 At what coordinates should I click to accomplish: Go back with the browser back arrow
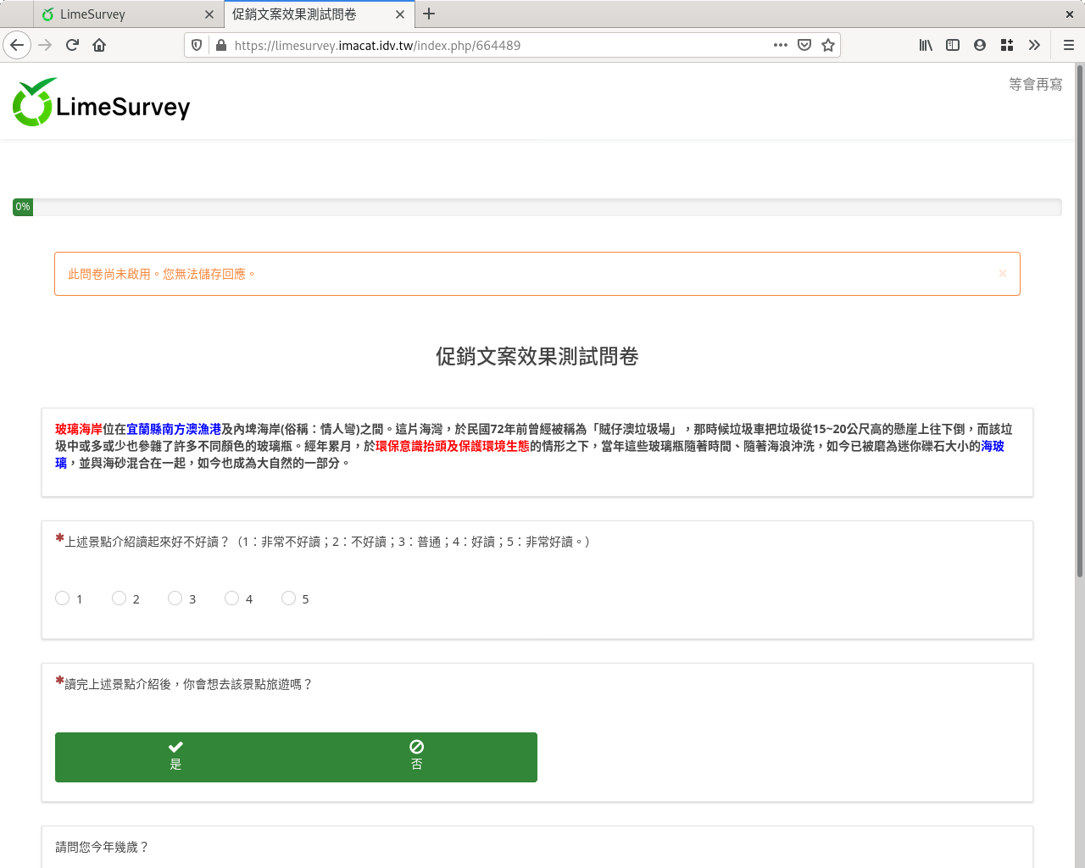click(17, 45)
